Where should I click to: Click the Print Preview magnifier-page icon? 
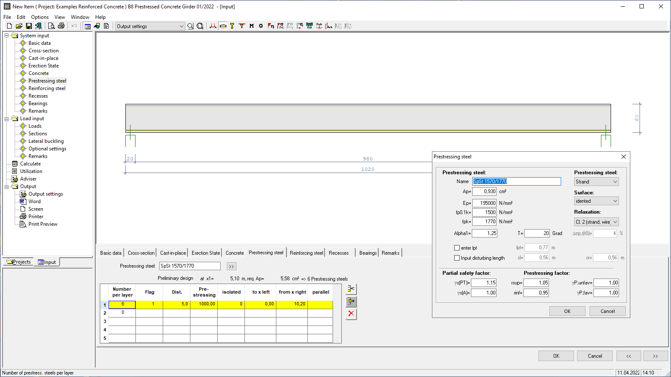[51, 26]
